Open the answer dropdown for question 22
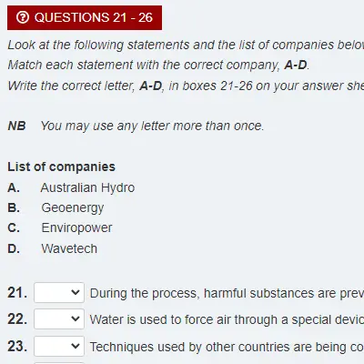 pyautogui.click(x=59, y=319)
